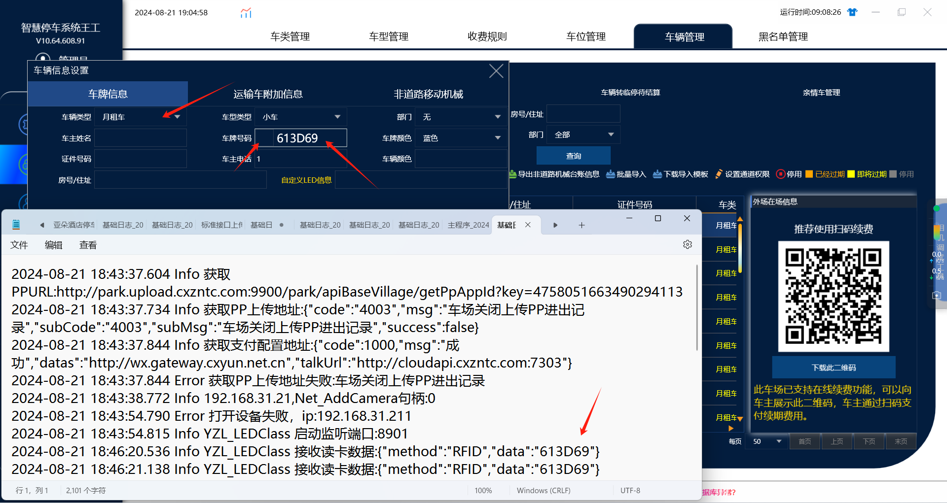This screenshot has width=947, height=503.
Task: Click the 批量导入 import icon
Action: click(x=610, y=174)
